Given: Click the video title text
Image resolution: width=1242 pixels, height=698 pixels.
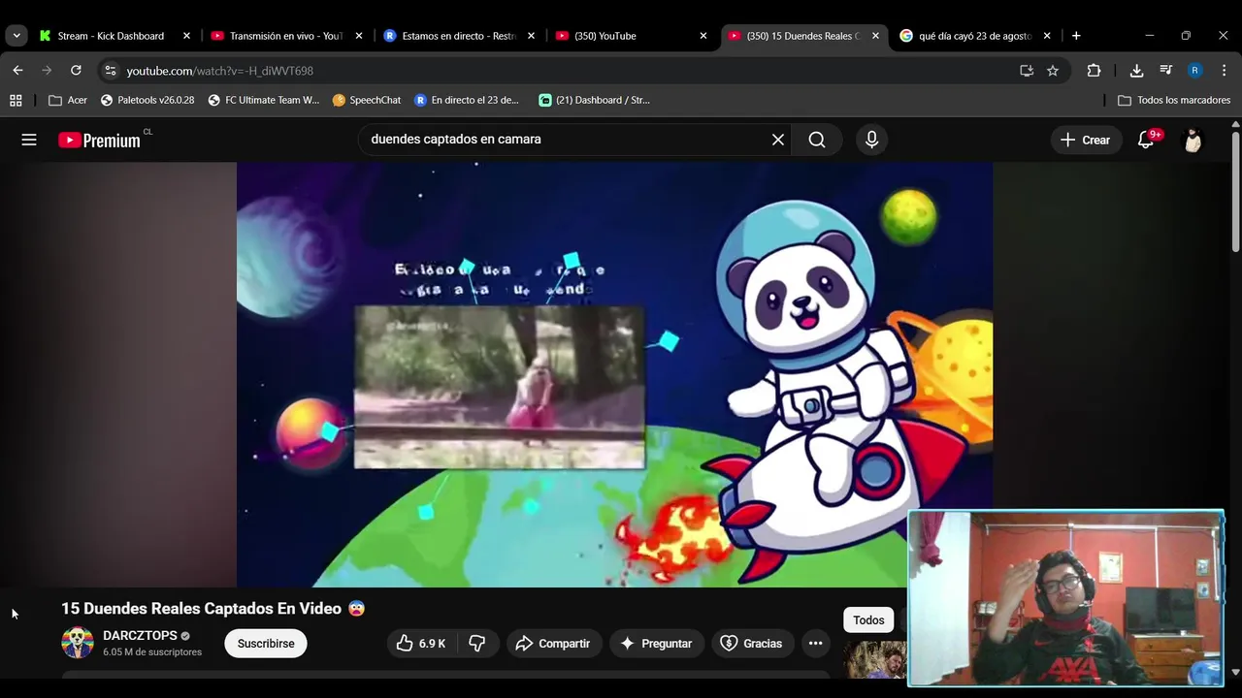Looking at the screenshot, I should 213,609.
